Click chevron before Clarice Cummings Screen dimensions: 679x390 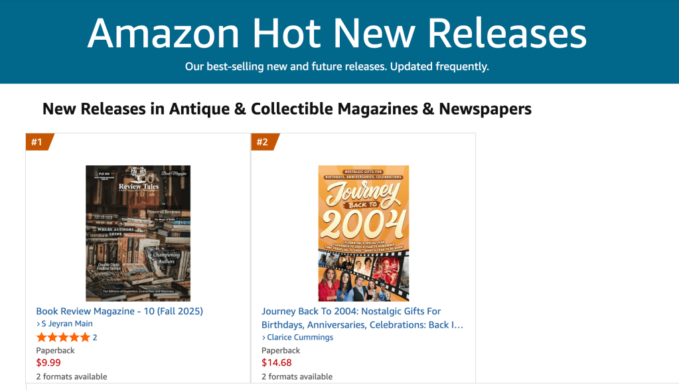coord(264,338)
